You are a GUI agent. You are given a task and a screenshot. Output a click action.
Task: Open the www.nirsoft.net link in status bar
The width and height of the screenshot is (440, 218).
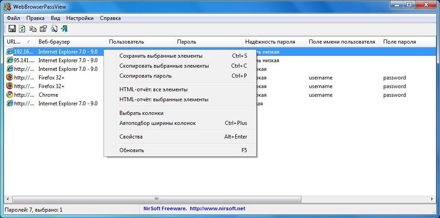click(x=218, y=209)
